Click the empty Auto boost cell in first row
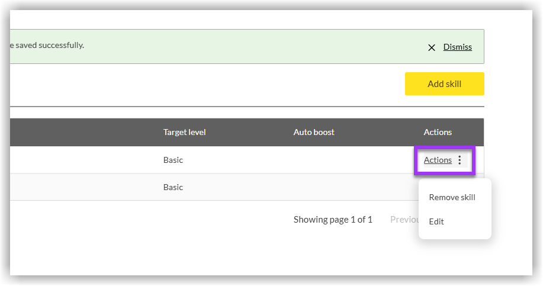The width and height of the screenshot is (543, 286). pos(314,160)
